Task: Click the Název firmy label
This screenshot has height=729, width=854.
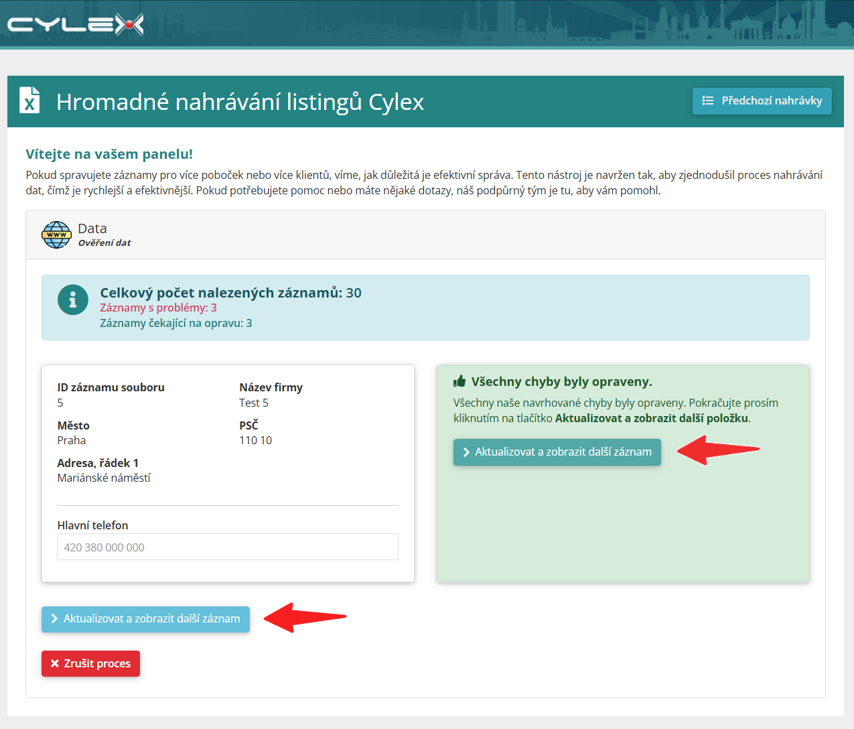Action: pyautogui.click(x=271, y=387)
